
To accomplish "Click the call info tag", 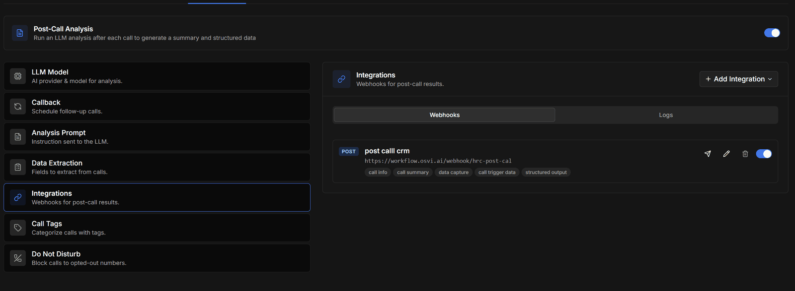I will tap(378, 173).
